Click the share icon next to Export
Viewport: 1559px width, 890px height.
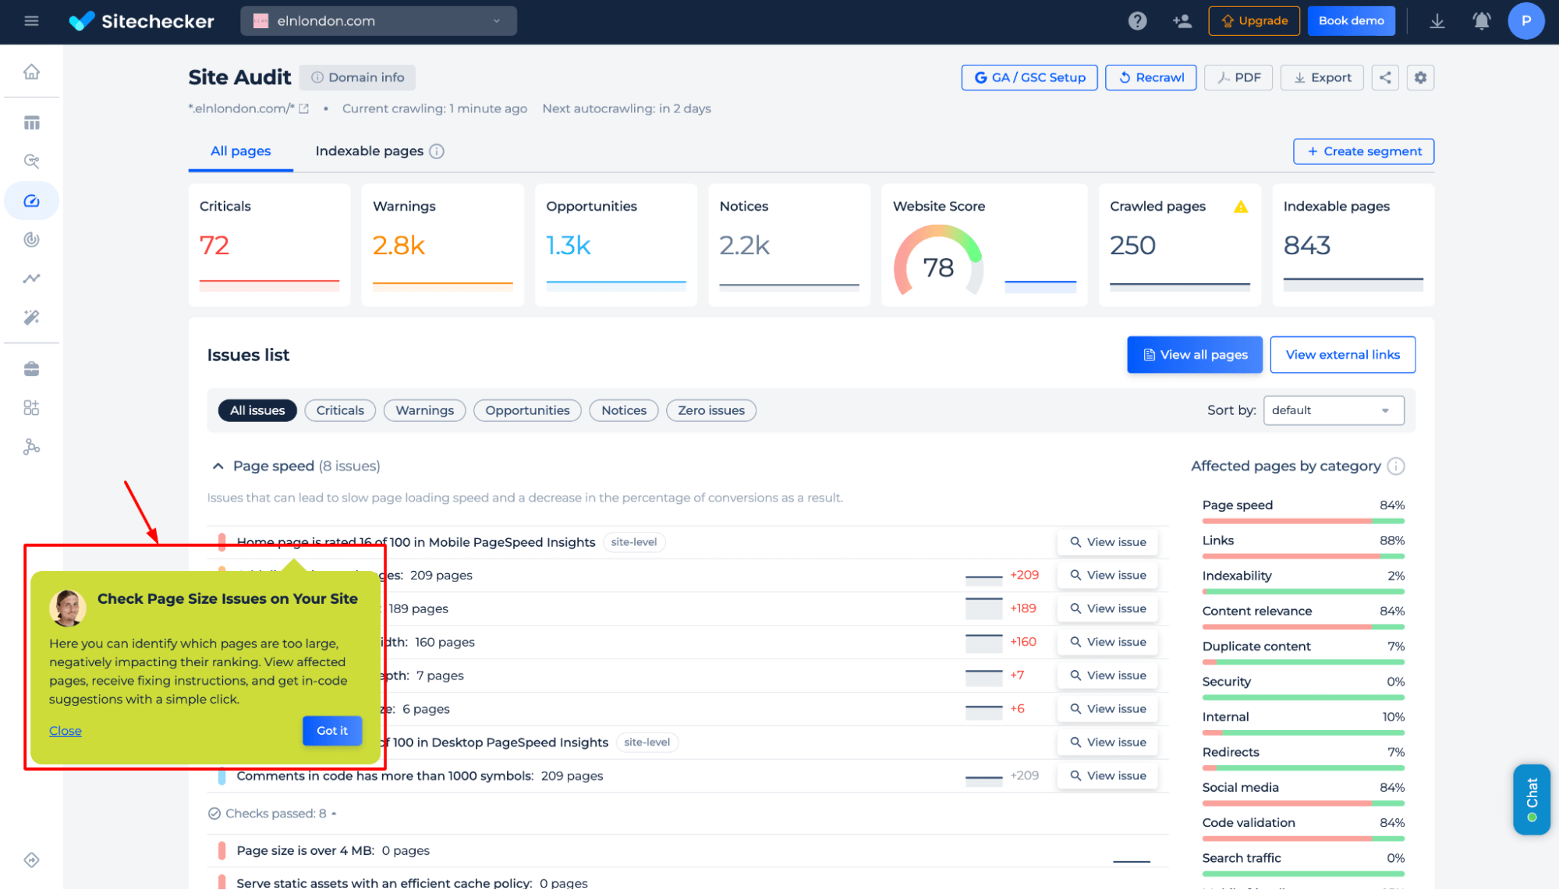[1386, 77]
